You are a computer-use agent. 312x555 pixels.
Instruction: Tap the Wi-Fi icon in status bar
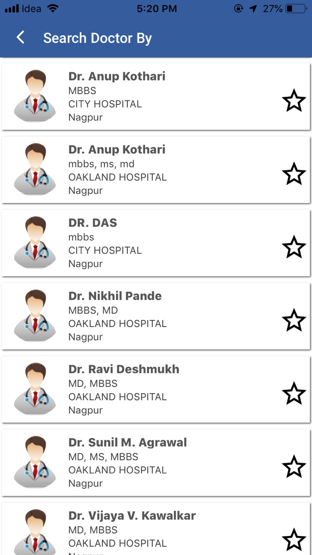tap(53, 9)
